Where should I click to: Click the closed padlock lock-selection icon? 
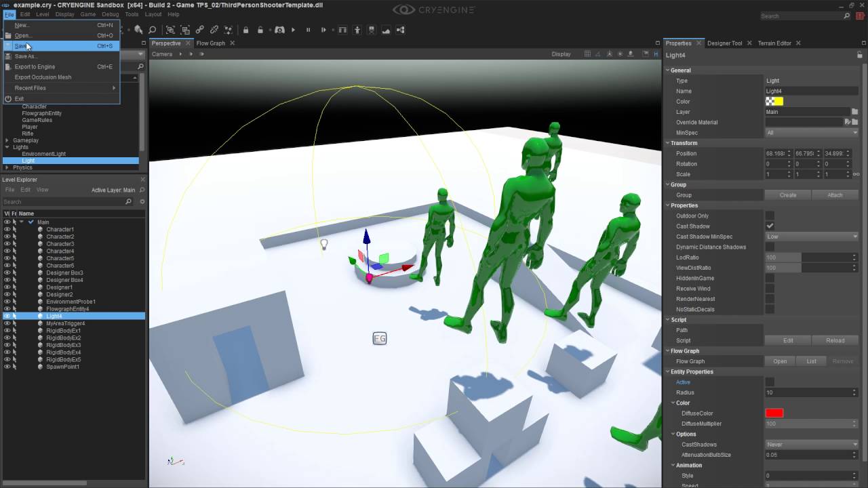(245, 30)
